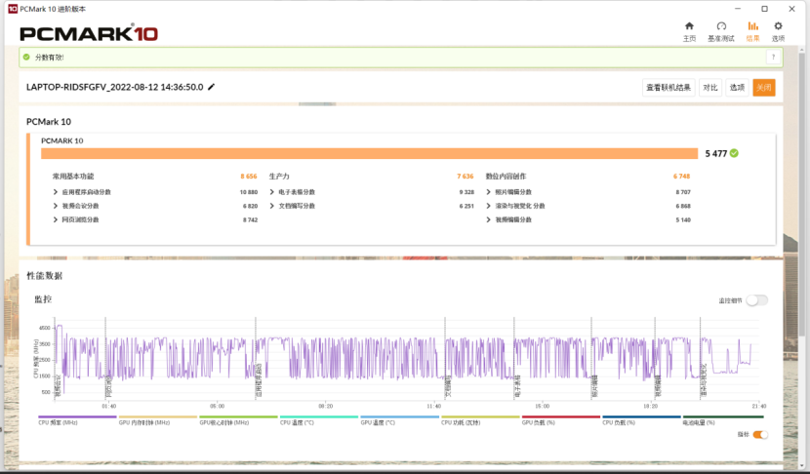This screenshot has height=474, width=810.
Task: Open the Options (选项) gear icon
Action: (778, 26)
